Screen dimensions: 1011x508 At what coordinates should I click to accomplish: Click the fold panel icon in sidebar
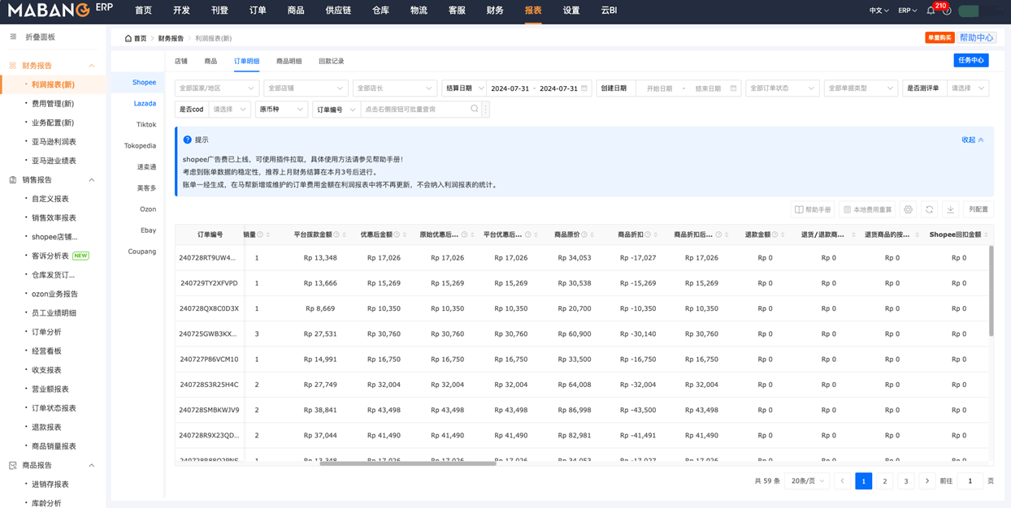(13, 37)
